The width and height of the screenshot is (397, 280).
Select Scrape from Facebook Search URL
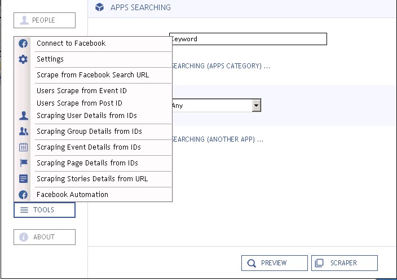coord(92,75)
